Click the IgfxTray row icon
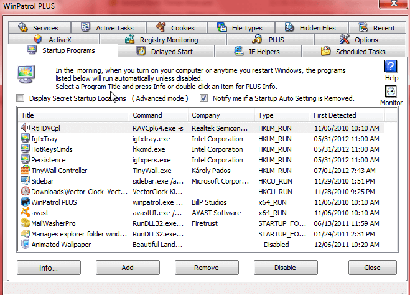Viewport: 410px width, 295px height. coord(25,138)
